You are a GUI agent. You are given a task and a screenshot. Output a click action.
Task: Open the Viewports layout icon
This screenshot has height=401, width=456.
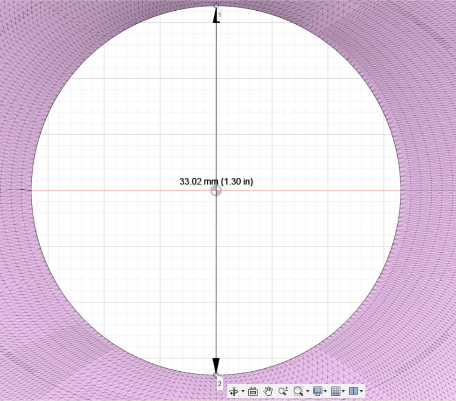(x=353, y=391)
